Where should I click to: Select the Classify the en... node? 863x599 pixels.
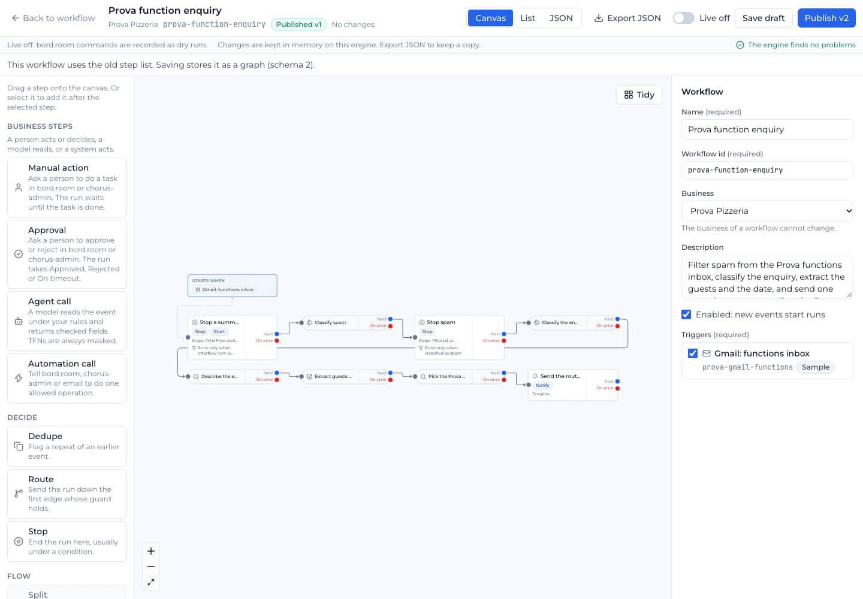coord(573,322)
